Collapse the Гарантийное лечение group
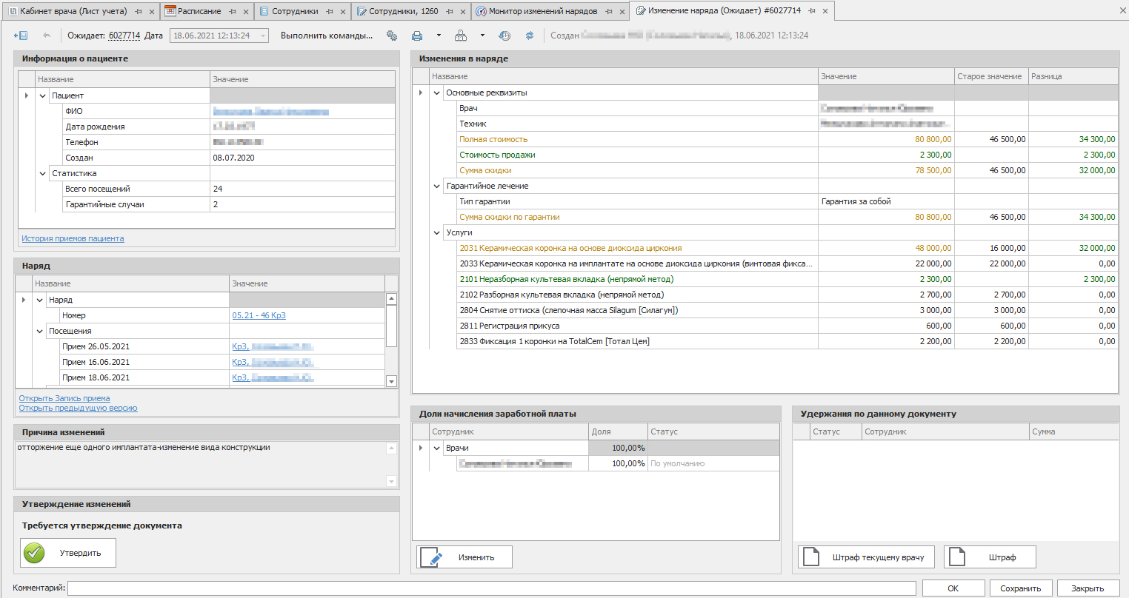The height and width of the screenshot is (598, 1129). [x=437, y=186]
